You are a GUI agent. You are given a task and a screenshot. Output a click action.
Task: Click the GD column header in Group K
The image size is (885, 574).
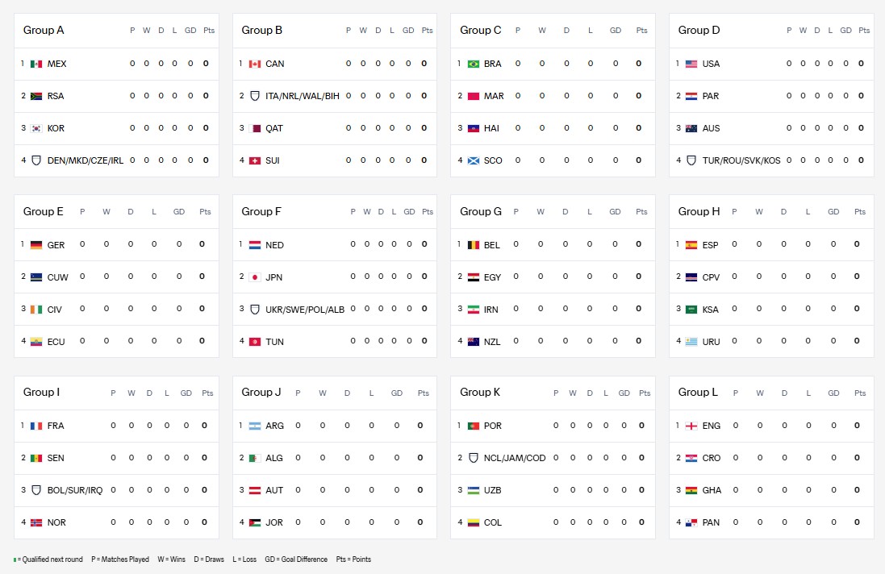(x=624, y=393)
